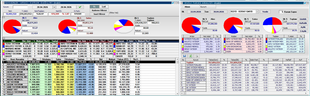
Task: Switch display unit to Lot
Action: click(x=104, y=6)
